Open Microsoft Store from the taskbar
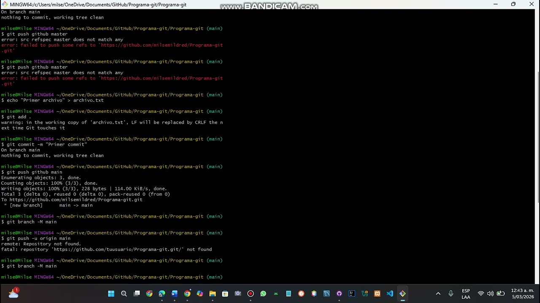 (x=225, y=294)
